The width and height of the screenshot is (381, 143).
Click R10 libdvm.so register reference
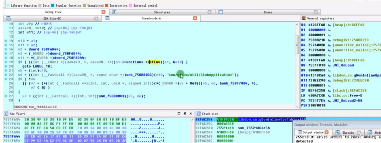point(357,75)
